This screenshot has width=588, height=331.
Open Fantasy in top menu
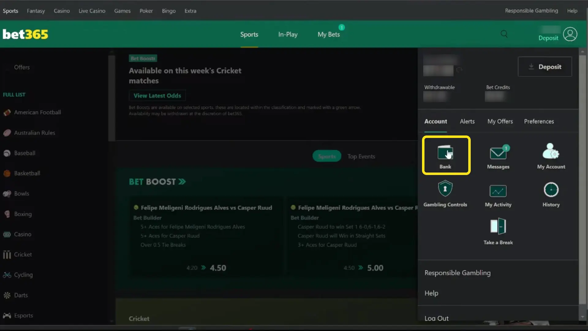pos(36,11)
